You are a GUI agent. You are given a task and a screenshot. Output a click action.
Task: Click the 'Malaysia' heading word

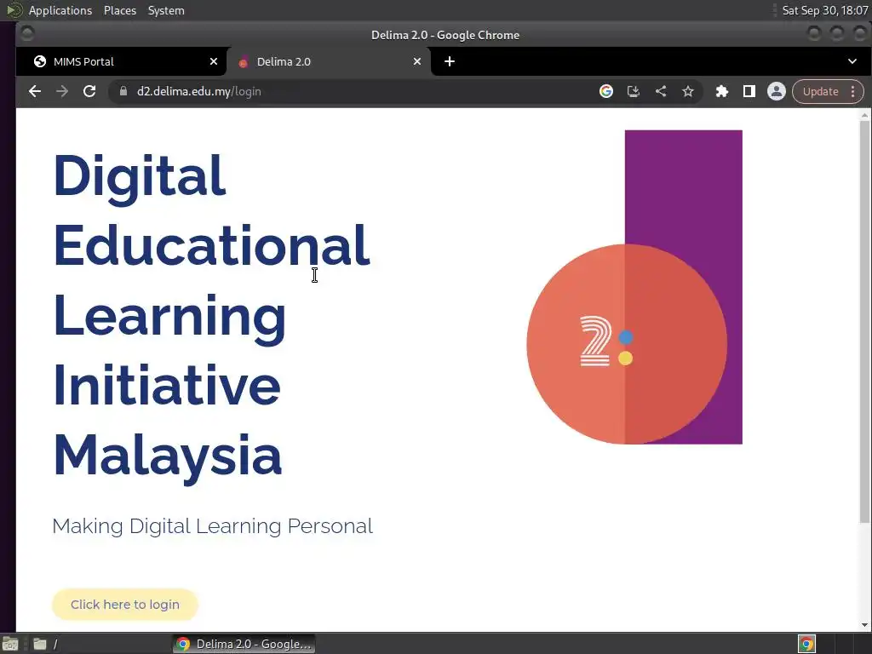click(x=168, y=456)
